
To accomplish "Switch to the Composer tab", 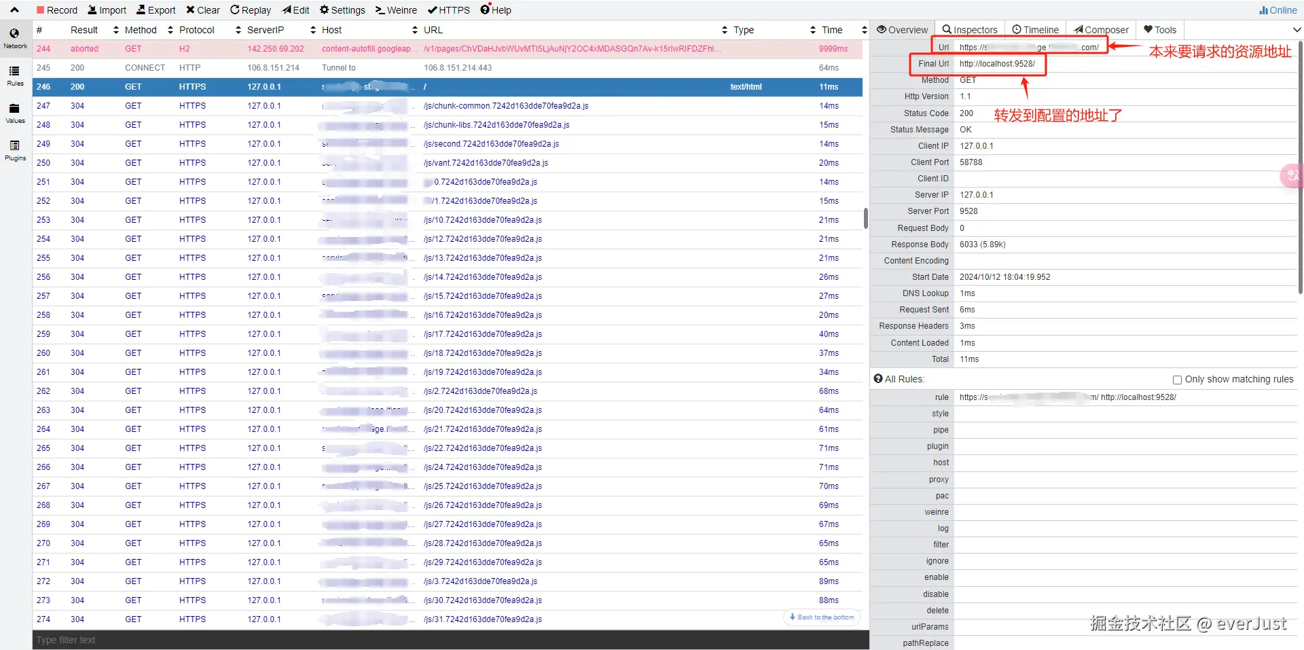I will pos(1101,30).
